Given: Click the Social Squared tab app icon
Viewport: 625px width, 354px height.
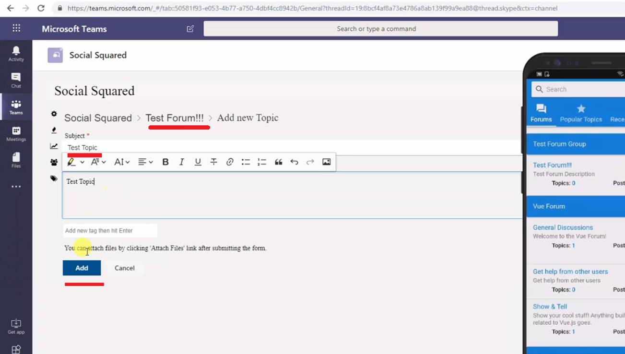Looking at the screenshot, I should coord(55,55).
